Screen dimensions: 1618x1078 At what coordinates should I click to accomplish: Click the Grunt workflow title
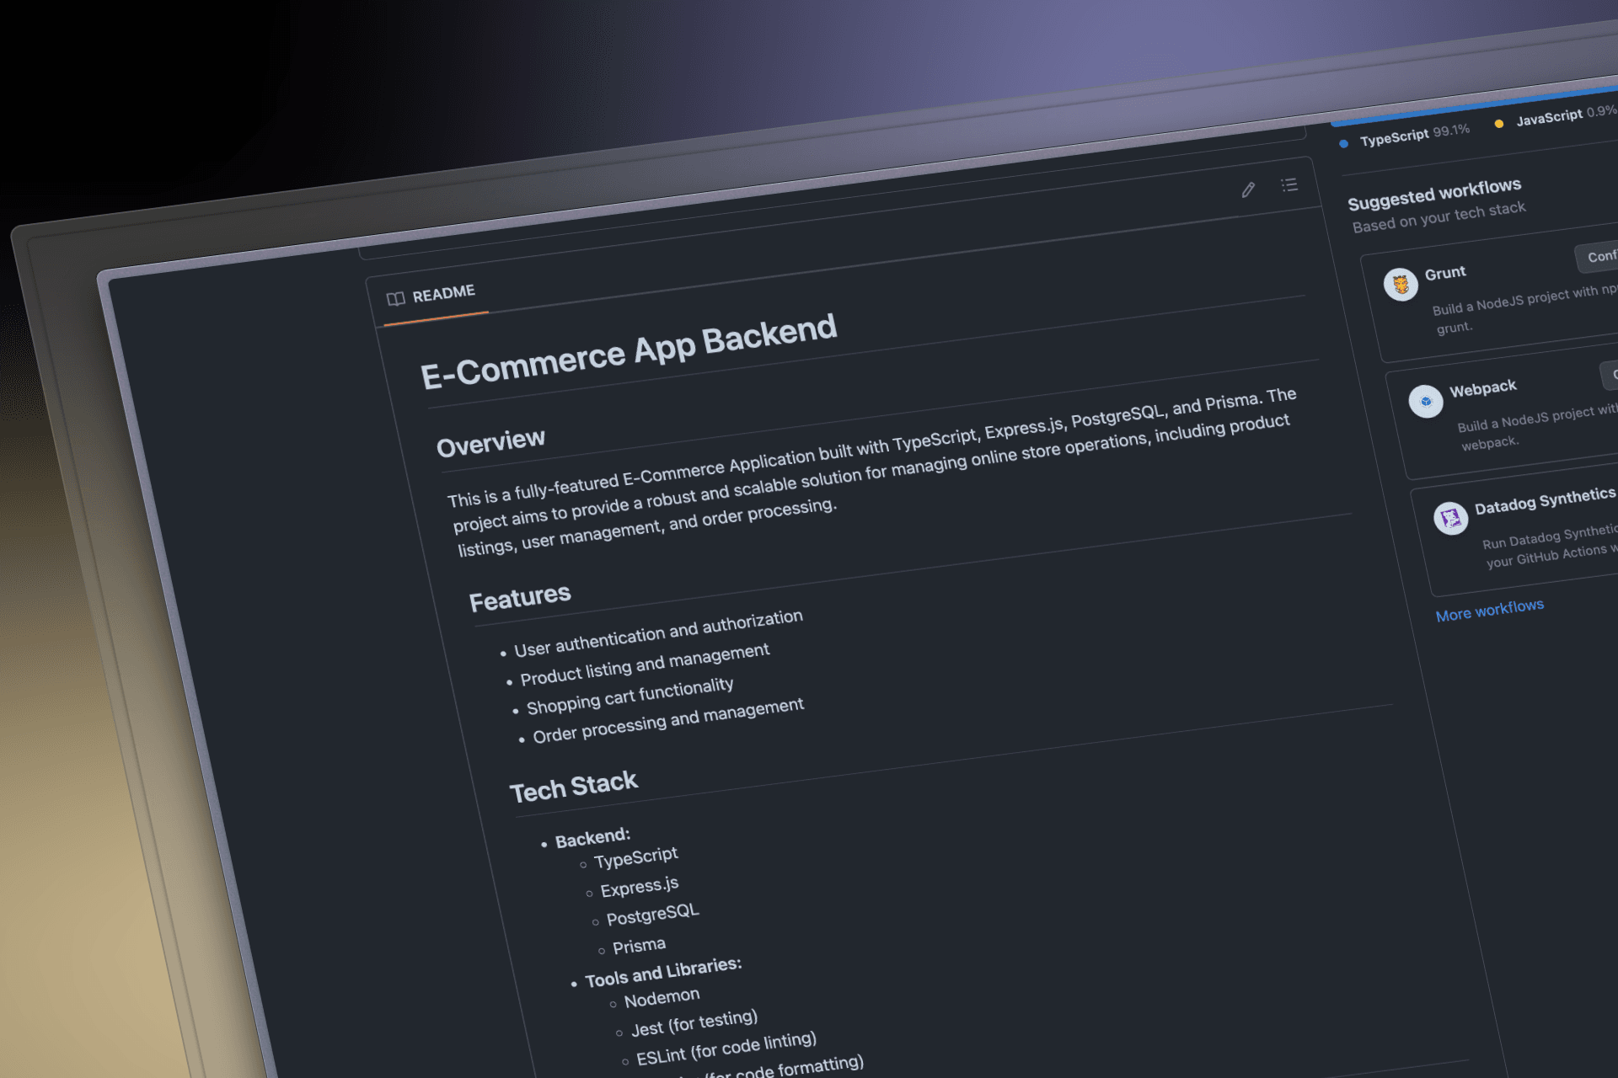click(x=1444, y=273)
